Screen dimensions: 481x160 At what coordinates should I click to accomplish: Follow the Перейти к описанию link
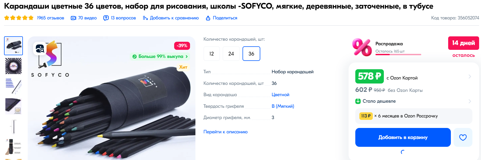226,132
